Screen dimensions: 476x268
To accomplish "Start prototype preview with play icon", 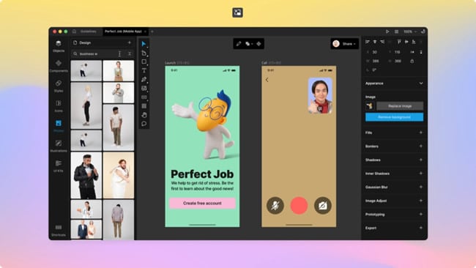I will pyautogui.click(x=387, y=31).
